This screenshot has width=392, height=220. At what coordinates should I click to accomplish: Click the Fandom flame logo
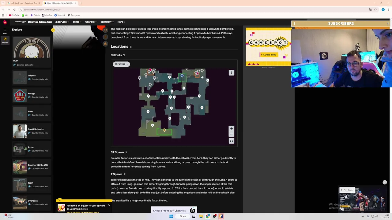tap(5, 22)
